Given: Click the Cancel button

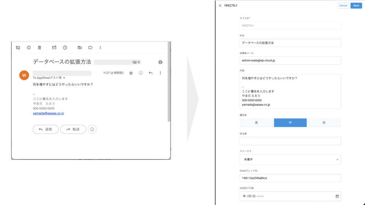Looking at the screenshot, I should (x=343, y=6).
